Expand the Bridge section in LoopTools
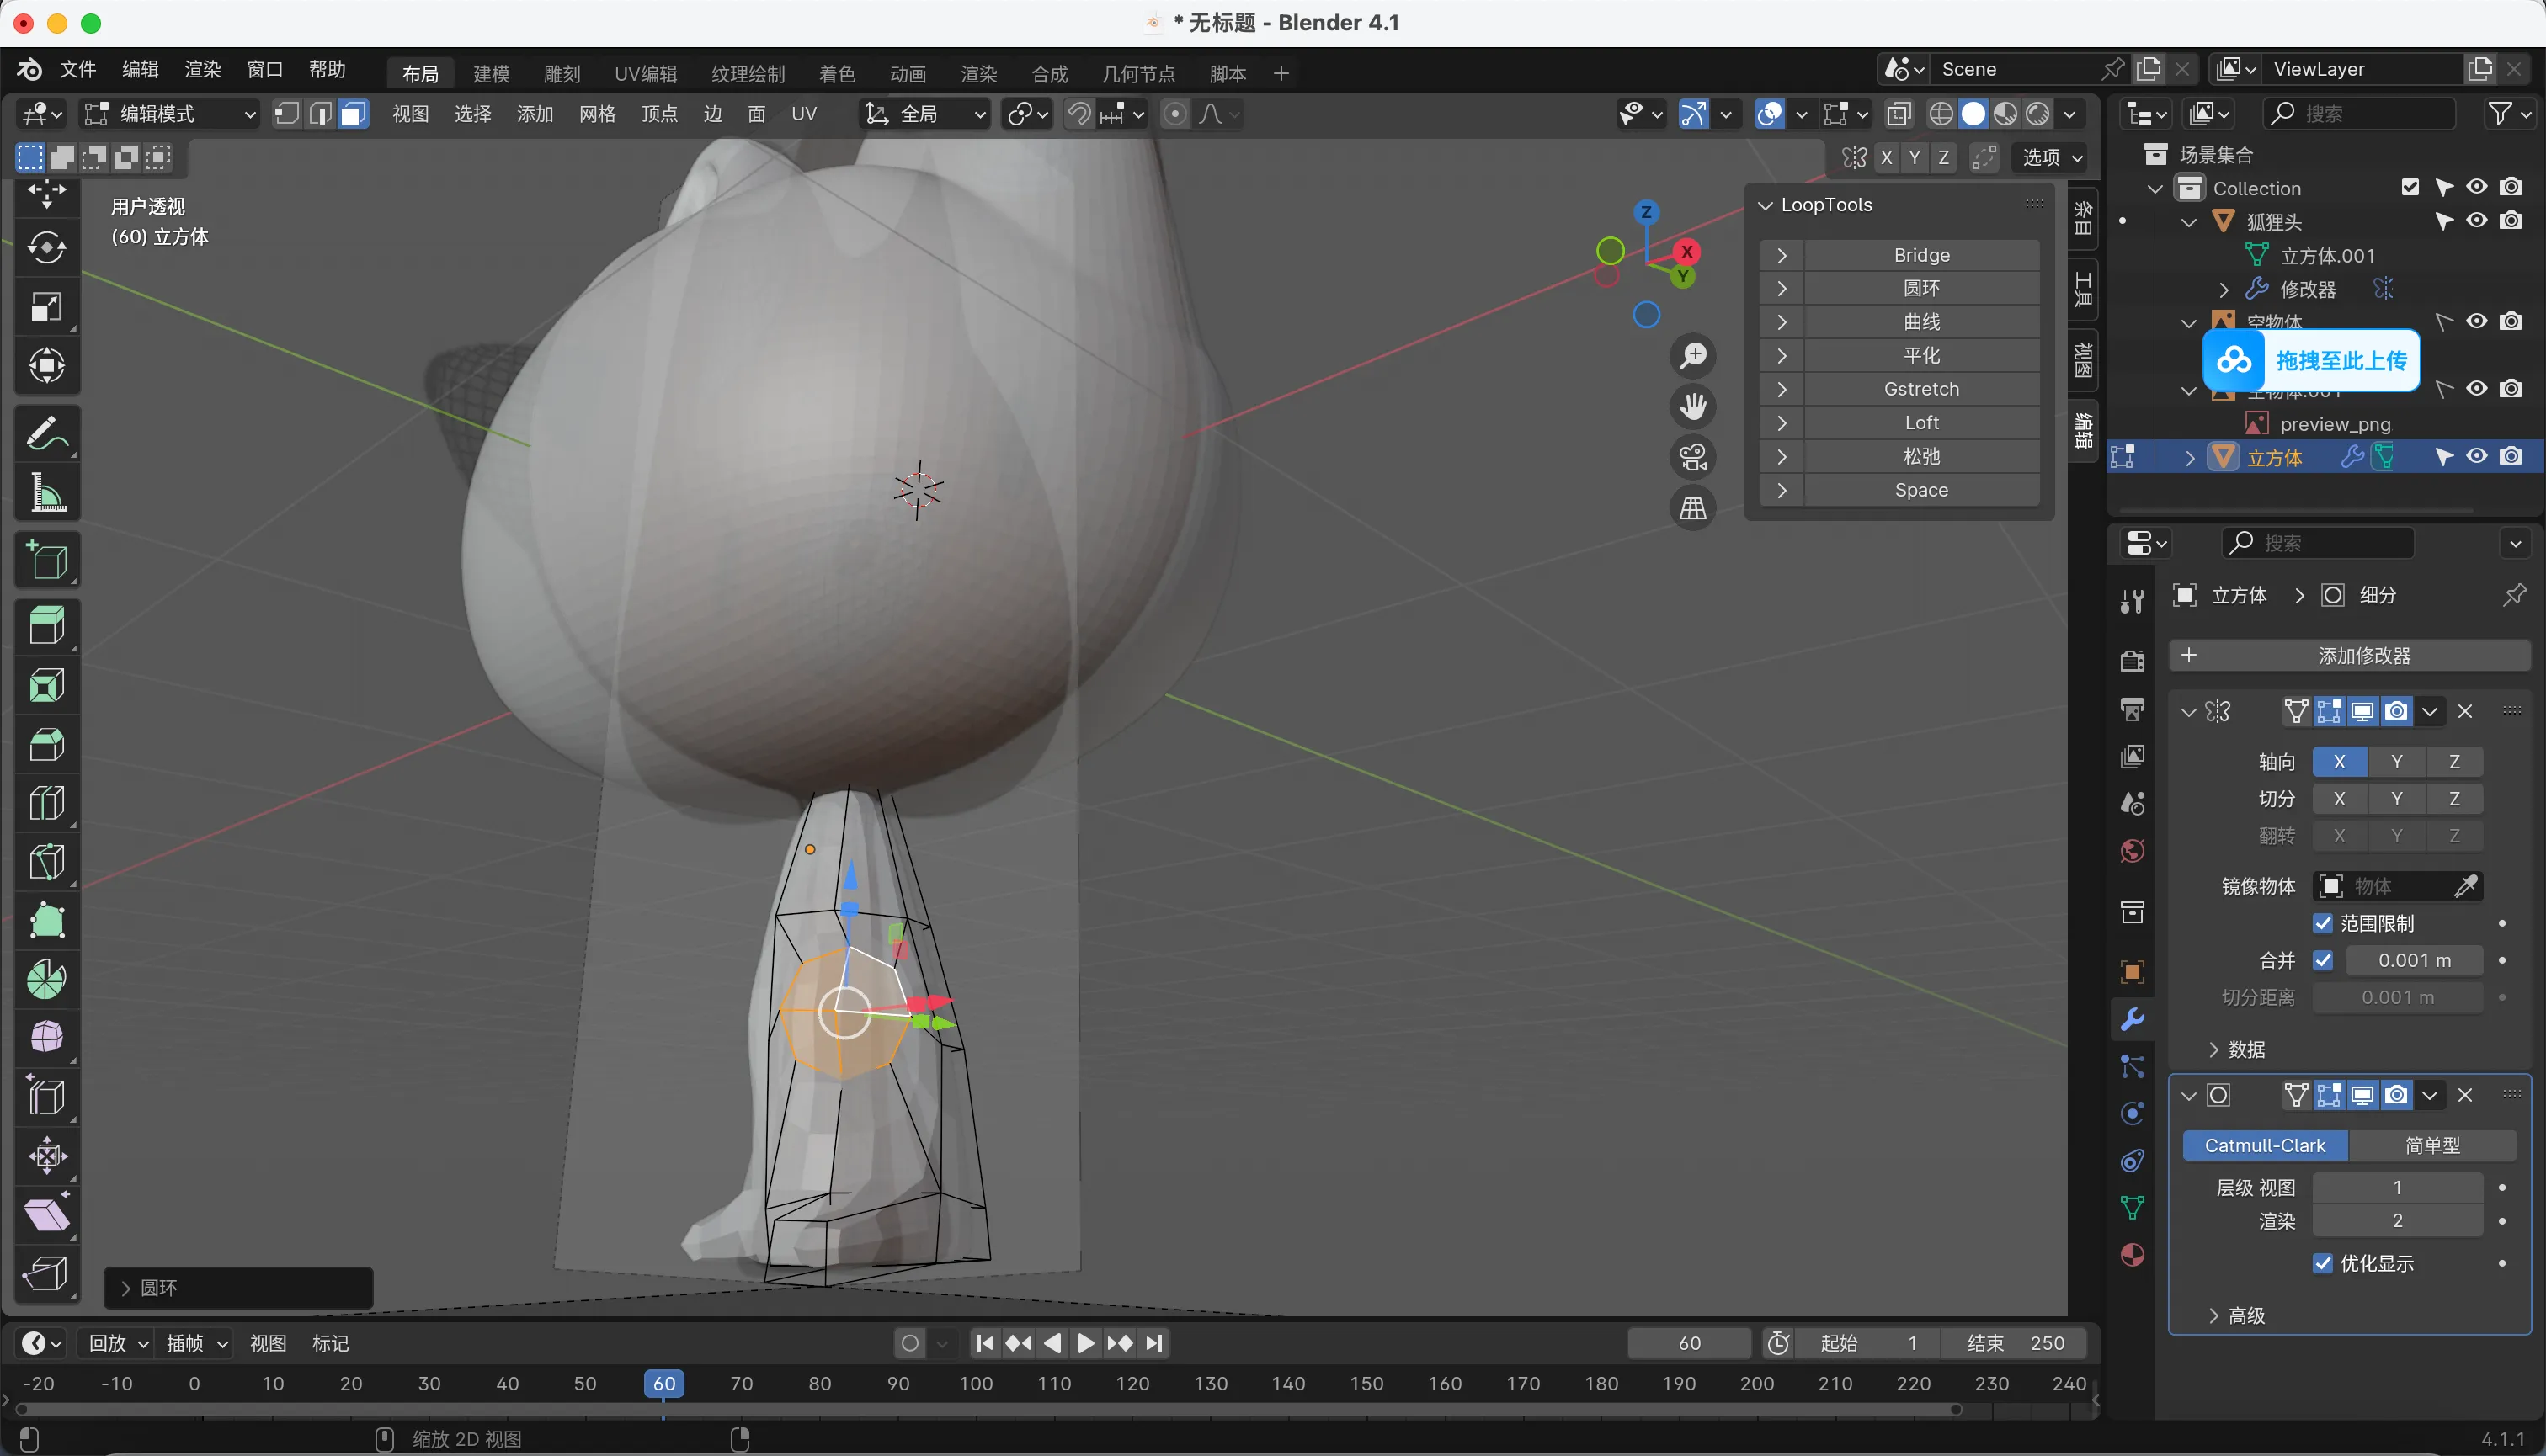Image resolution: width=2546 pixels, height=1456 pixels. click(x=1782, y=255)
